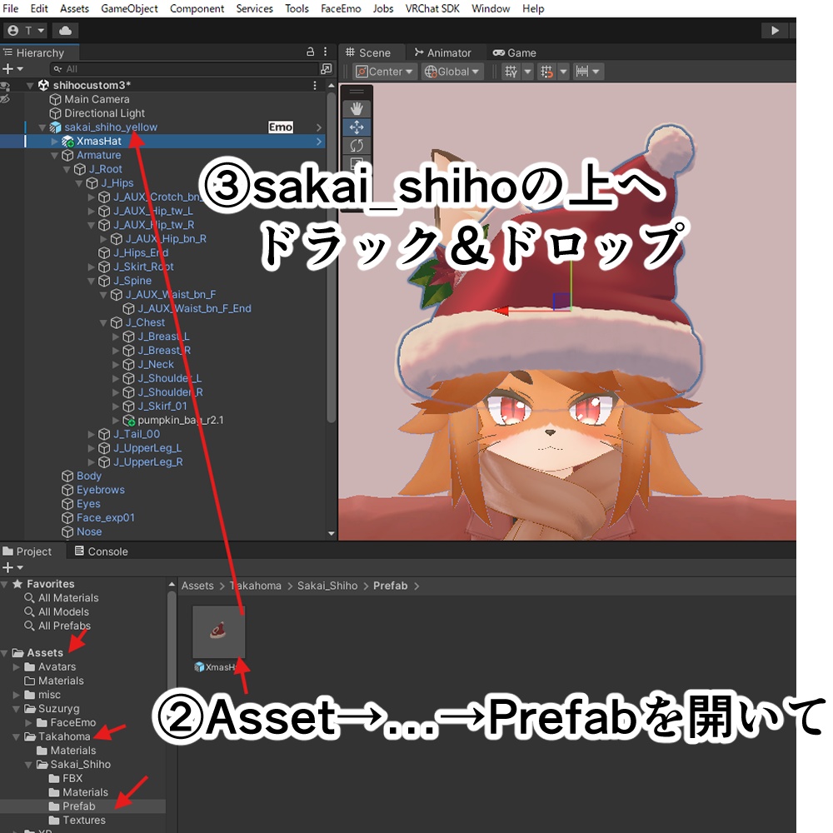Open the VRChat SDK menu
Screen dimensions: 833x833
point(432,8)
